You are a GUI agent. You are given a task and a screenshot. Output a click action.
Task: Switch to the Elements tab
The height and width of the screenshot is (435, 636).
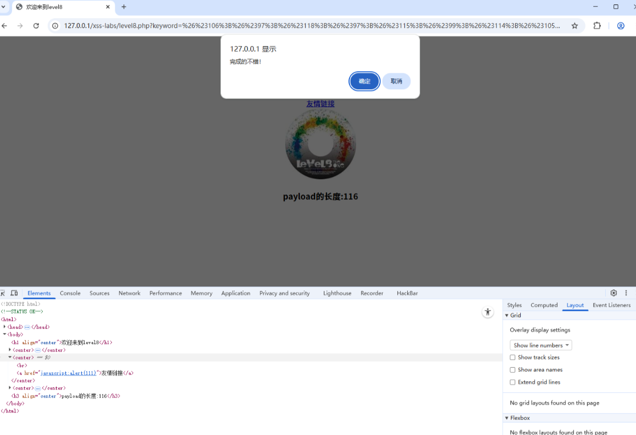pos(39,293)
